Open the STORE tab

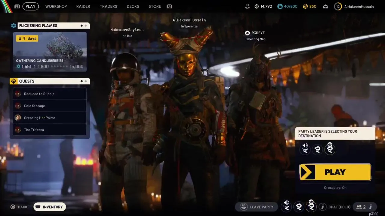(155, 6)
